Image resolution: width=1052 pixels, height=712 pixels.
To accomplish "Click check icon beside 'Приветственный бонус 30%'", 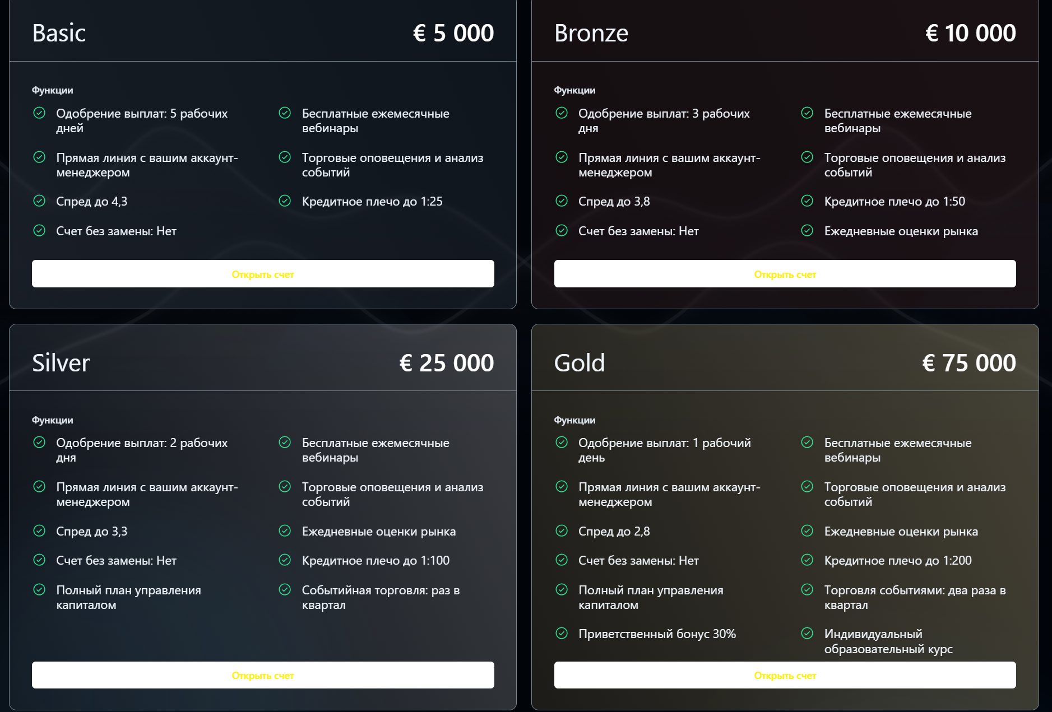I will [562, 633].
